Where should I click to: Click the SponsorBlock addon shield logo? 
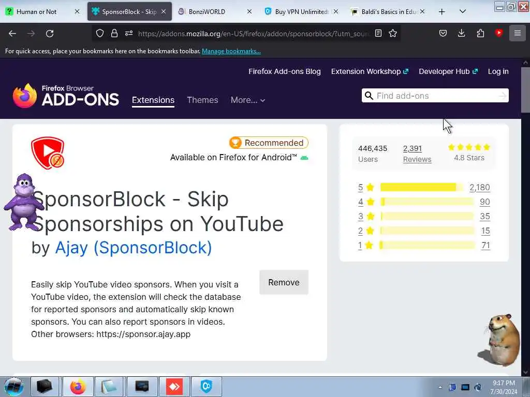tap(48, 153)
